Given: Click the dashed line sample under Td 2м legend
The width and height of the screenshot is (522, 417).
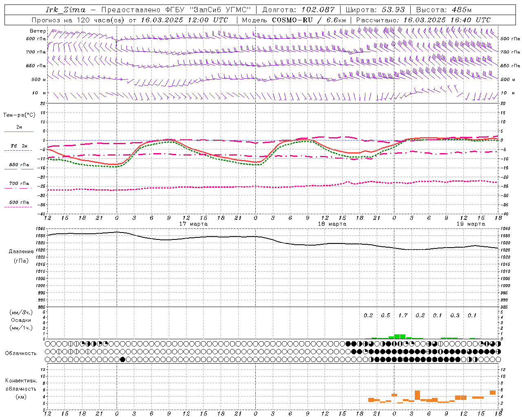Looking at the screenshot, I should tap(19, 151).
